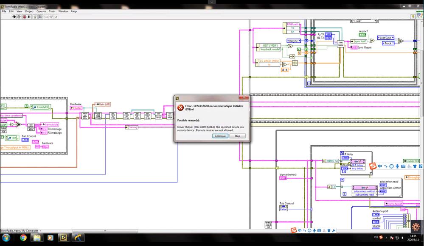Click the Run arrow in the toolbar
This screenshot has height=246, width=424.
click(x=14, y=17)
